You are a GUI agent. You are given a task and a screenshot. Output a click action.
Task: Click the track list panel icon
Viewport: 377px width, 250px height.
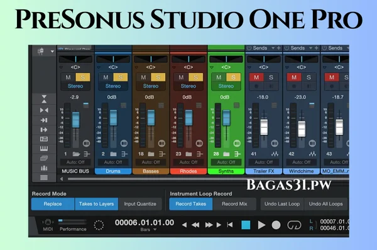pos(44,139)
